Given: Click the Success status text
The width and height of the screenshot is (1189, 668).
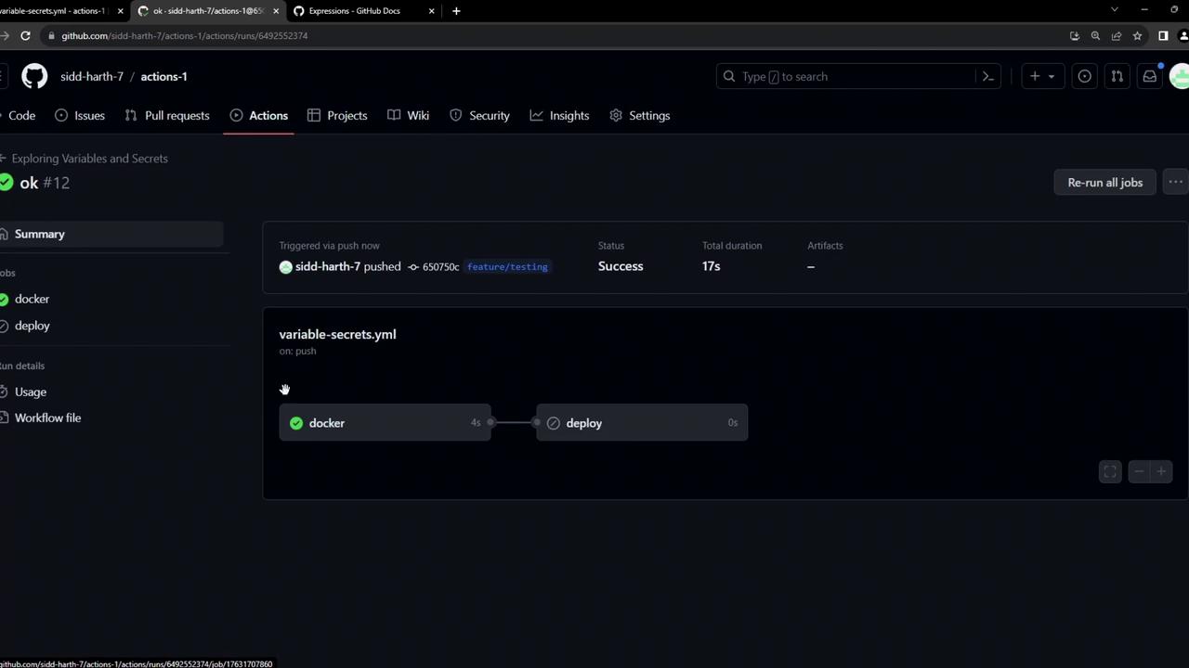Looking at the screenshot, I should click(x=621, y=266).
